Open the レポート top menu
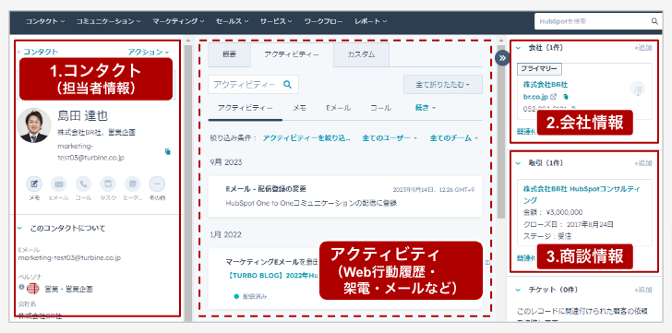Viewport: 672px width, 333px height. coord(371,21)
